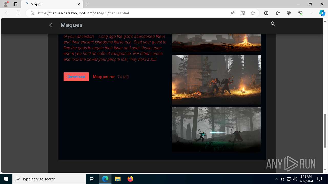Click the 74 MB file size text
Viewport: 328px width, 184px height.
(123, 77)
